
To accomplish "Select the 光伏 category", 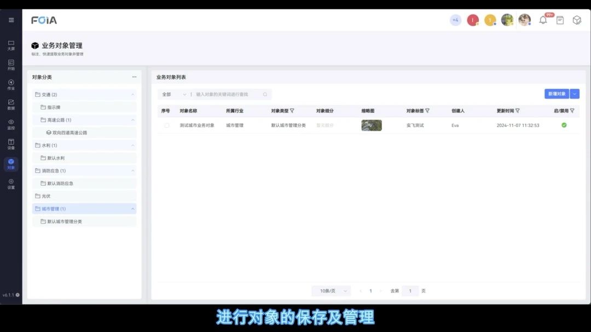I will click(46, 196).
